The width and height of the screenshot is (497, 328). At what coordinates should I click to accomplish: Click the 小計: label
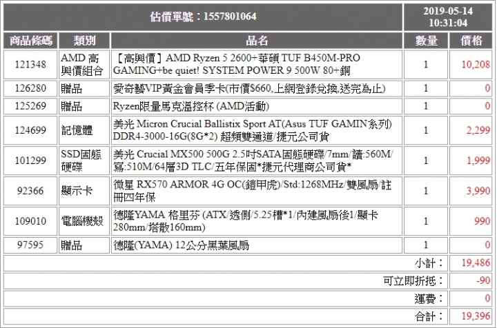[429, 263]
